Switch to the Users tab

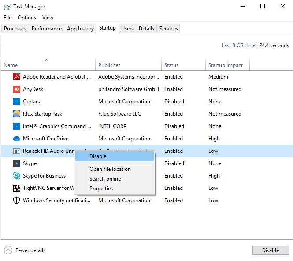click(127, 28)
